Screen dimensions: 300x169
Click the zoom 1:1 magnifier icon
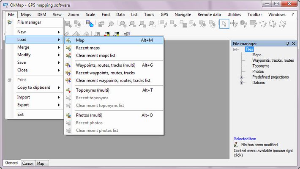tap(152, 24)
